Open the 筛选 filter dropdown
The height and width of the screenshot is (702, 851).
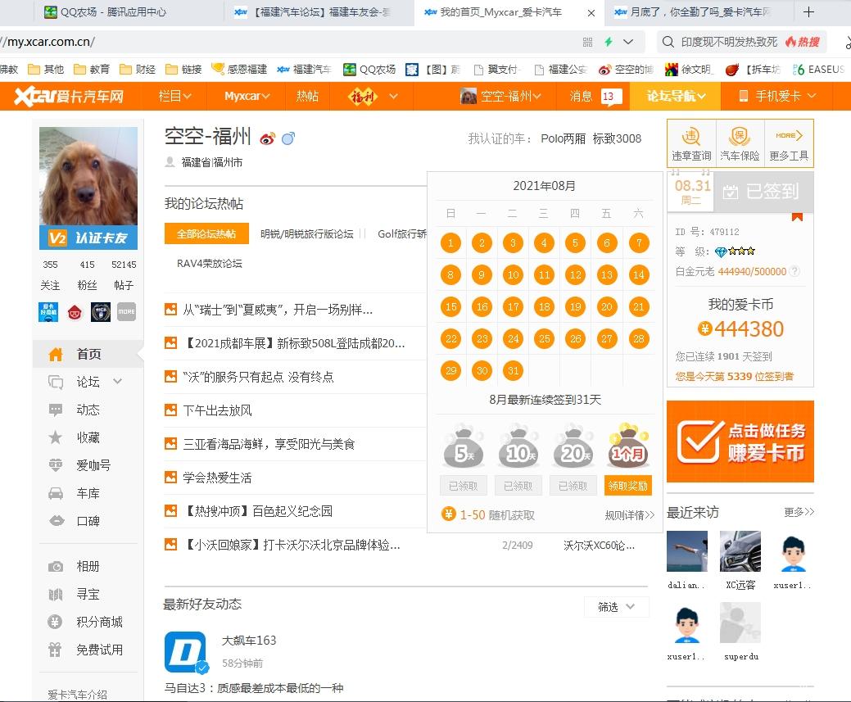point(616,607)
